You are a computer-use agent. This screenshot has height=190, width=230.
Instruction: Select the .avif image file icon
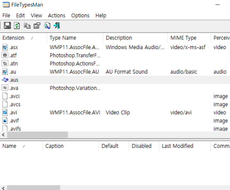pos(5,121)
